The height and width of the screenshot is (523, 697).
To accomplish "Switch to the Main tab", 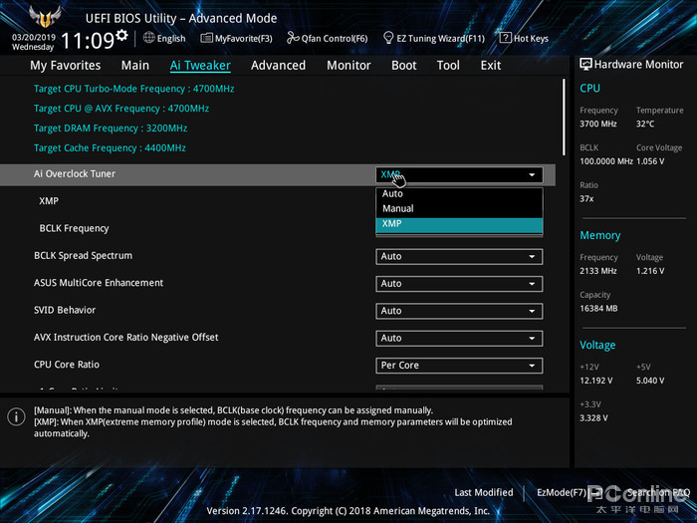I will 135,66.
